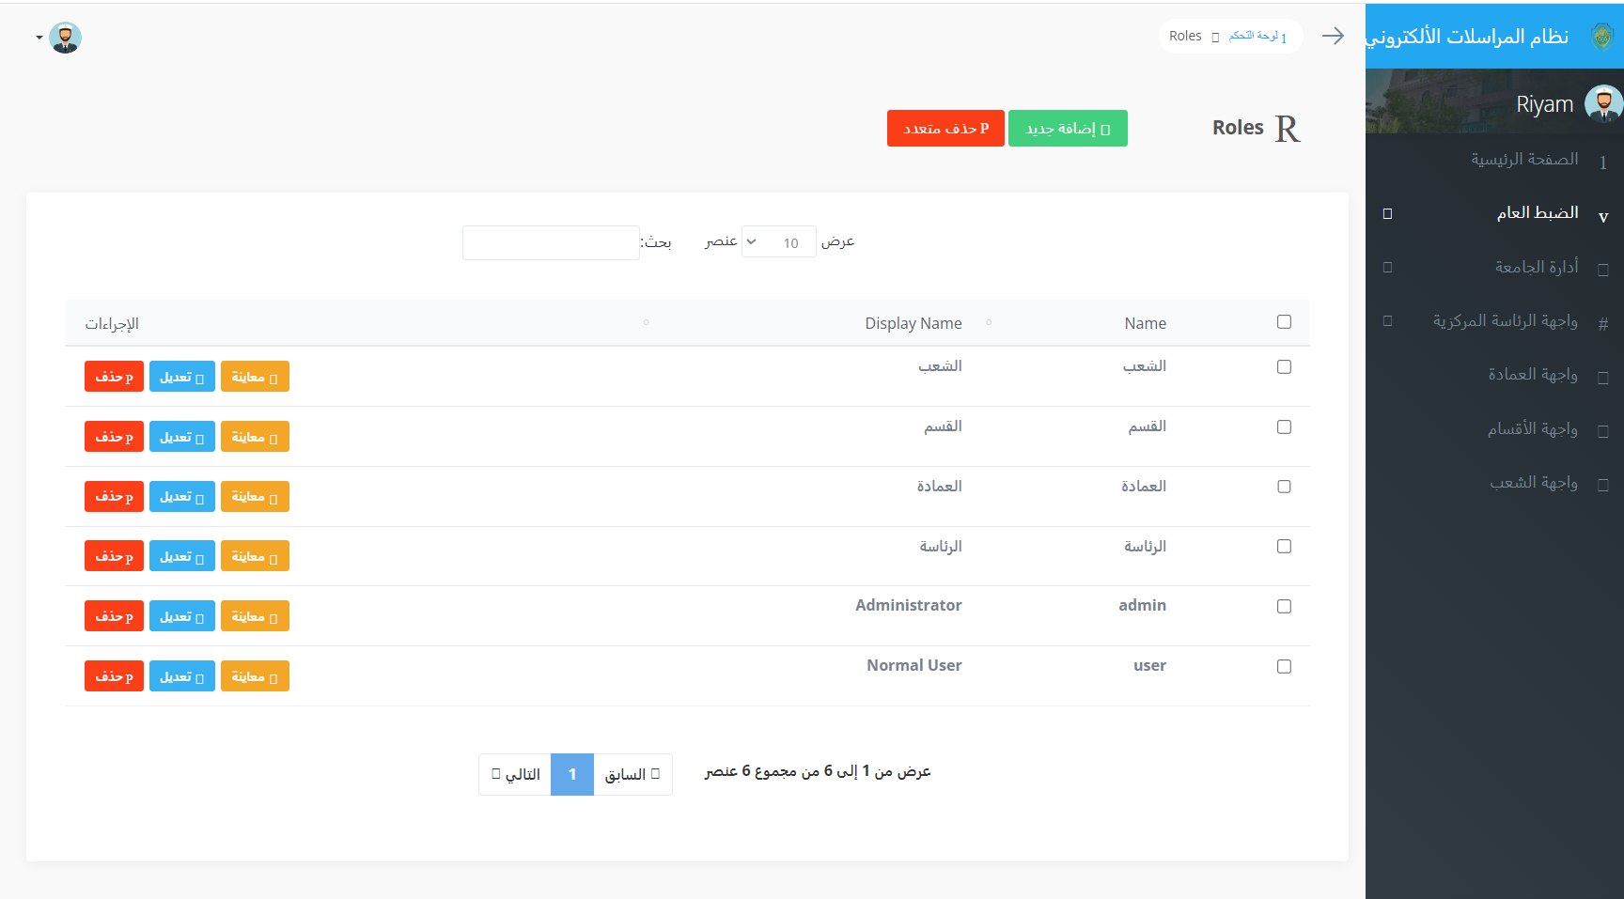The width and height of the screenshot is (1624, 899).
Task: Click معاينة for the الشعب row
Action: coord(255,377)
